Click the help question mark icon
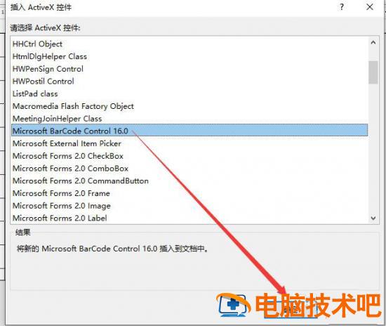 pos(342,7)
